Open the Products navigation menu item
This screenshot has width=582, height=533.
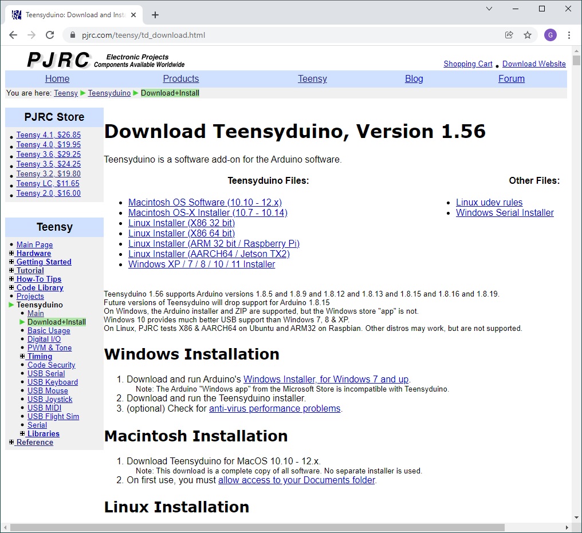click(180, 79)
